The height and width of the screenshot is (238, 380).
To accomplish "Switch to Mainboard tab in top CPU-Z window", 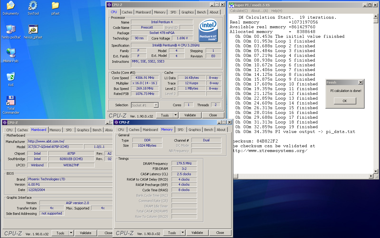I will click(x=143, y=12).
